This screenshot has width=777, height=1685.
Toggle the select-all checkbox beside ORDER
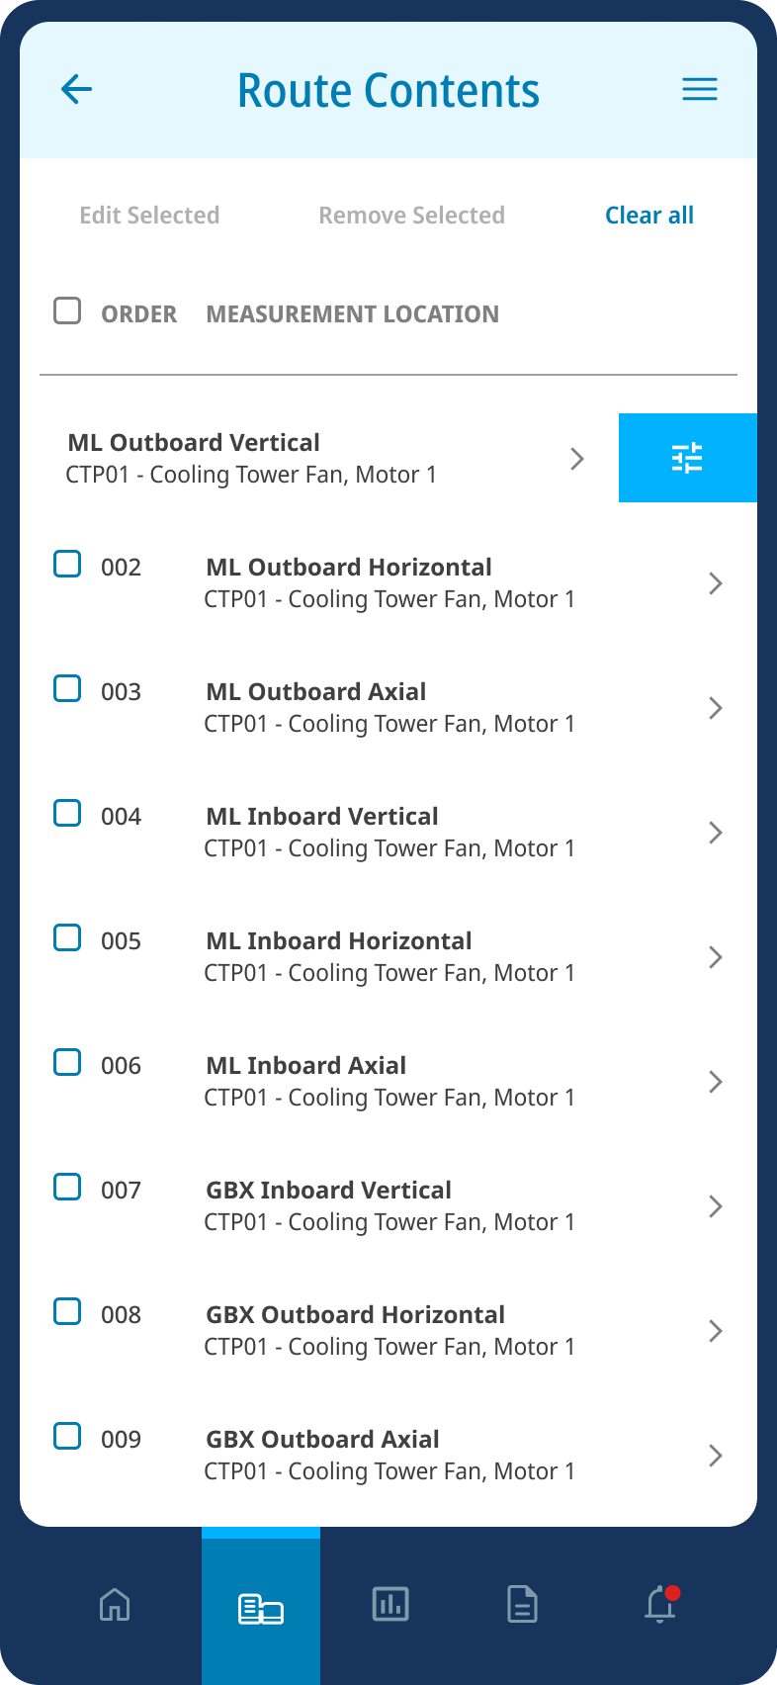(67, 310)
